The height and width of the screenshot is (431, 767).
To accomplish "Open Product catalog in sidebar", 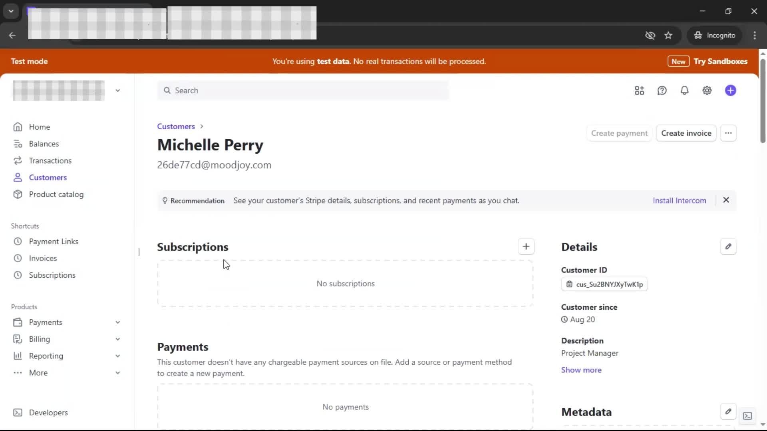I will tap(56, 194).
